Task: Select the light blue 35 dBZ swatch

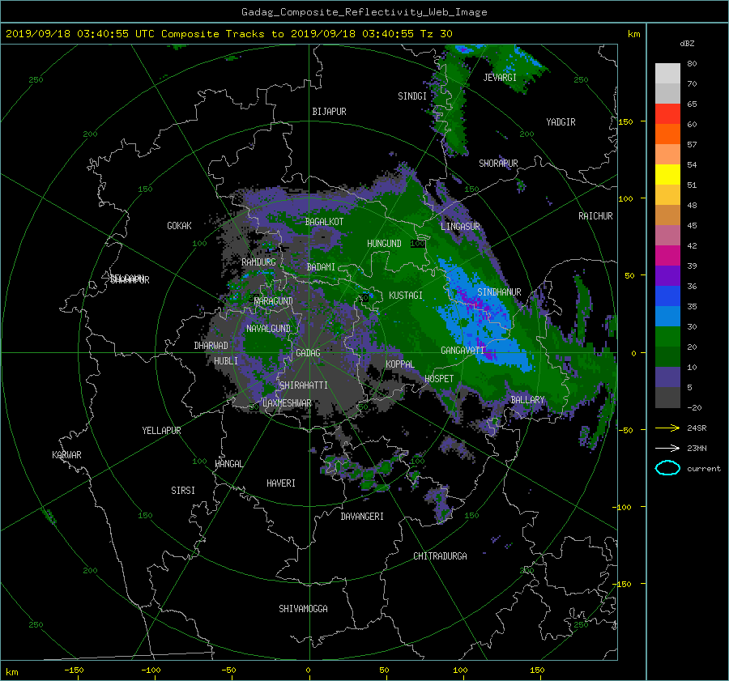Action: (667, 316)
